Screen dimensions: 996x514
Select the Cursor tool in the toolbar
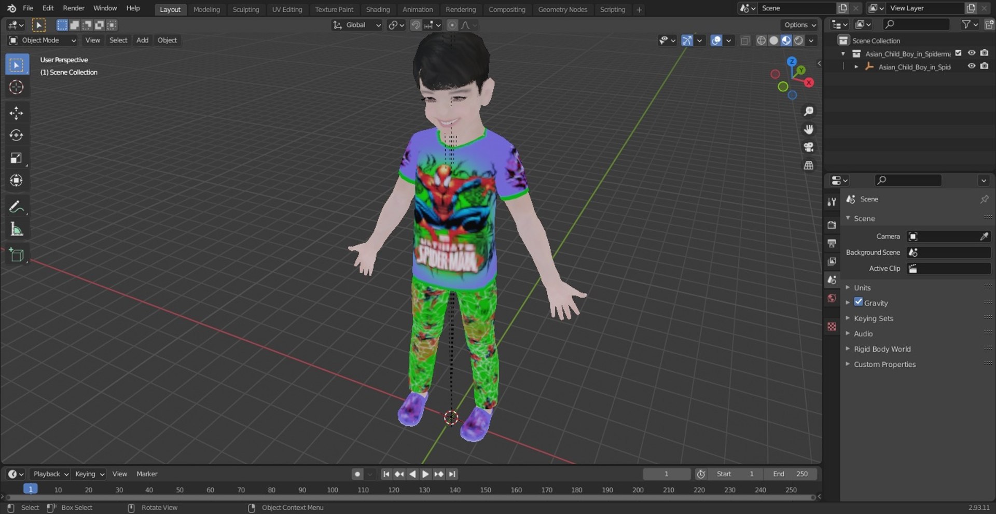[16, 87]
